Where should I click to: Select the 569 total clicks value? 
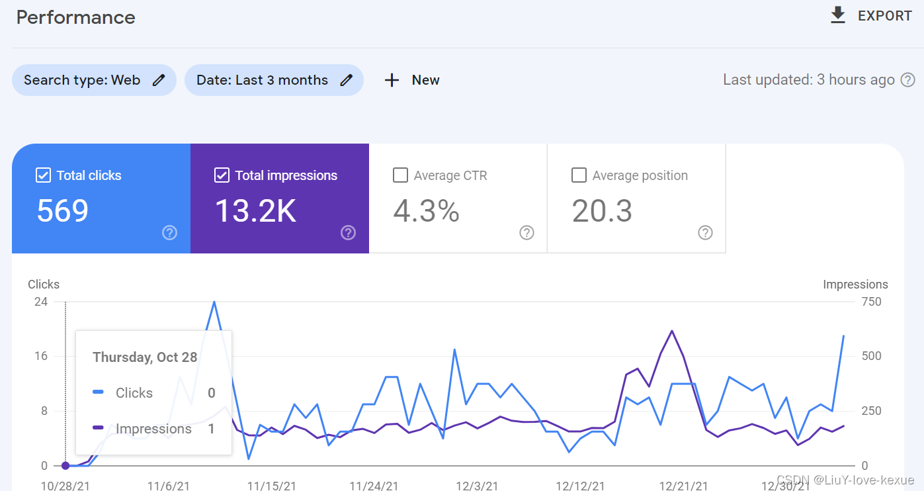click(x=63, y=211)
